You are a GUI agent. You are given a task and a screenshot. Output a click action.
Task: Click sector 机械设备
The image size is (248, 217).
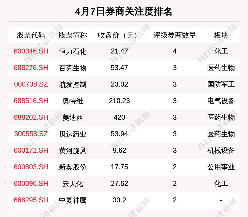tap(221, 150)
